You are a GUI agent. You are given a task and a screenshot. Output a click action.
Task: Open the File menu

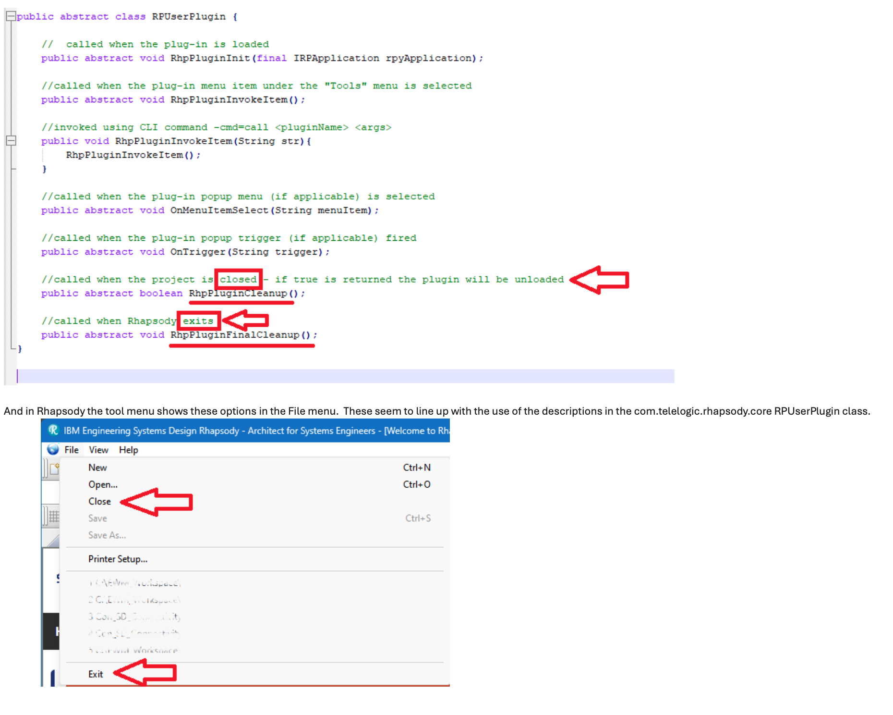(x=72, y=450)
